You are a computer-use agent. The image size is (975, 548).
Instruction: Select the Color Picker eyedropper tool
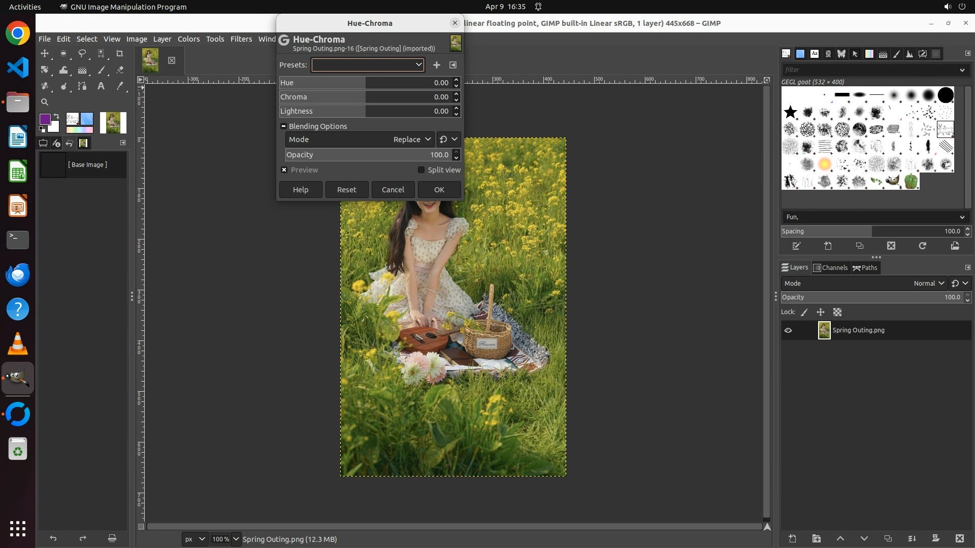click(x=120, y=86)
